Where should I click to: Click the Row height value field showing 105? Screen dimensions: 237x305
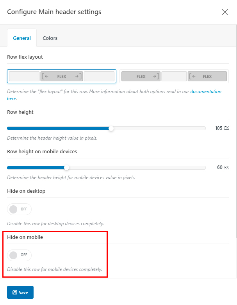(218, 128)
